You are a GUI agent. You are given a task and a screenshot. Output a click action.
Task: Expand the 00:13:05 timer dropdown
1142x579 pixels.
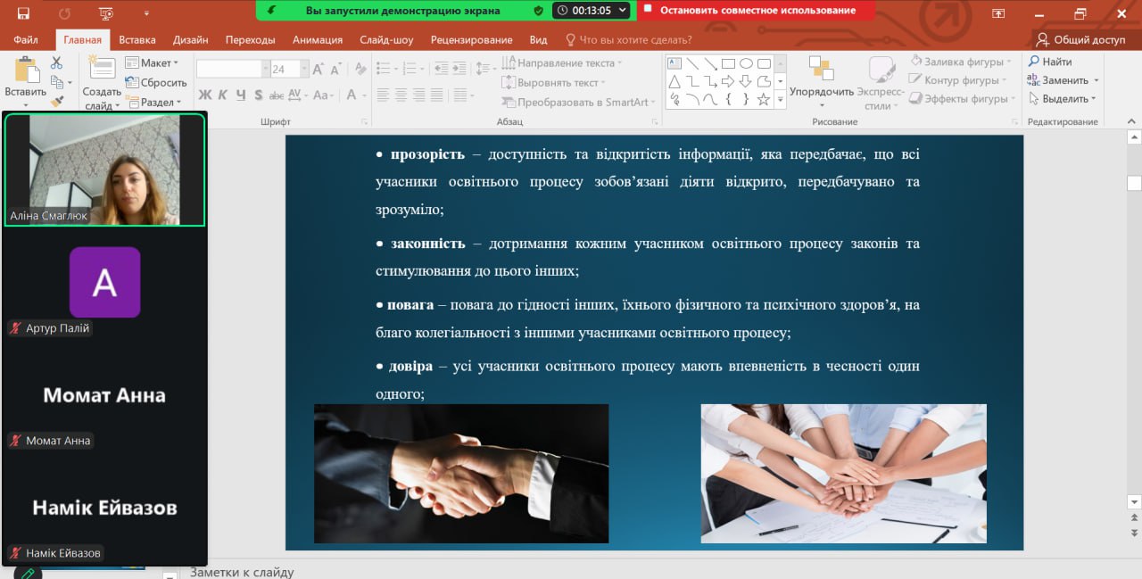click(x=622, y=11)
